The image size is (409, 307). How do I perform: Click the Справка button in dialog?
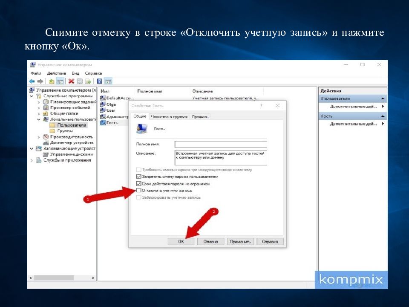pos(270,241)
